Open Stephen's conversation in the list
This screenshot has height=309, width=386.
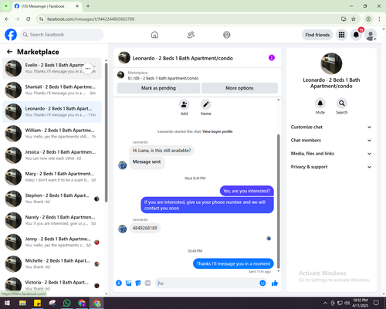click(52, 199)
